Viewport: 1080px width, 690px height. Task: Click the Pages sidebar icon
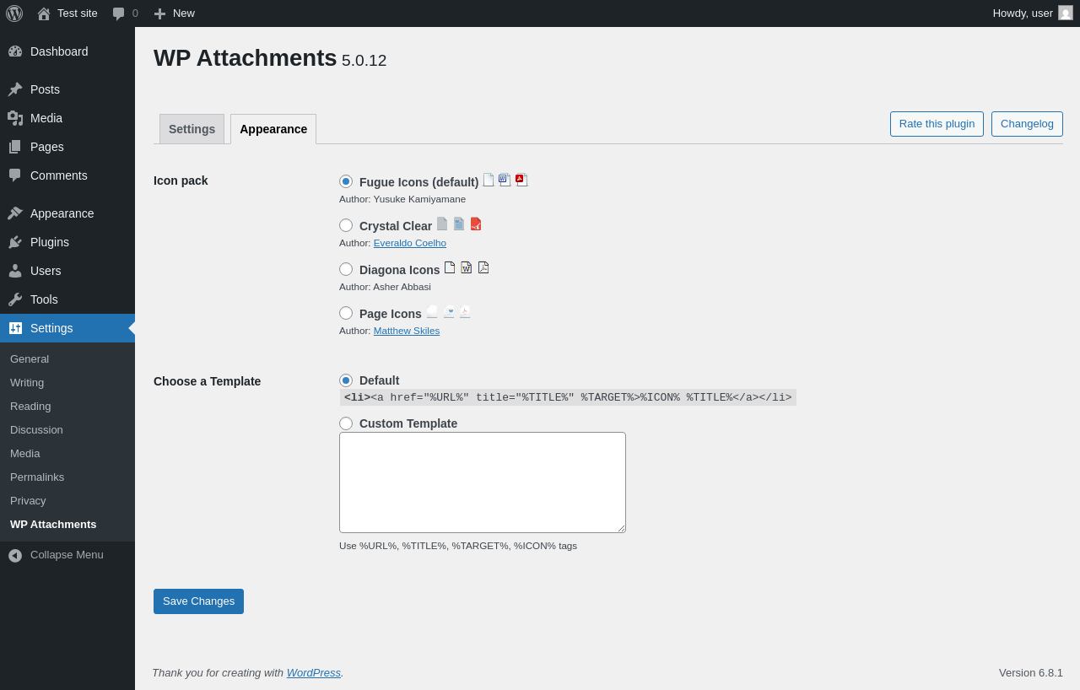point(15,147)
